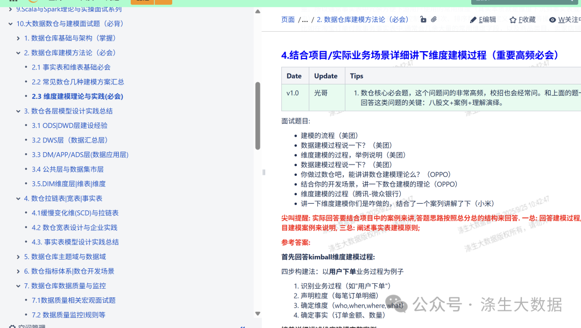Open 3.5.DIM维度层|维表|维度 page
The width and height of the screenshot is (581, 328).
(68, 184)
